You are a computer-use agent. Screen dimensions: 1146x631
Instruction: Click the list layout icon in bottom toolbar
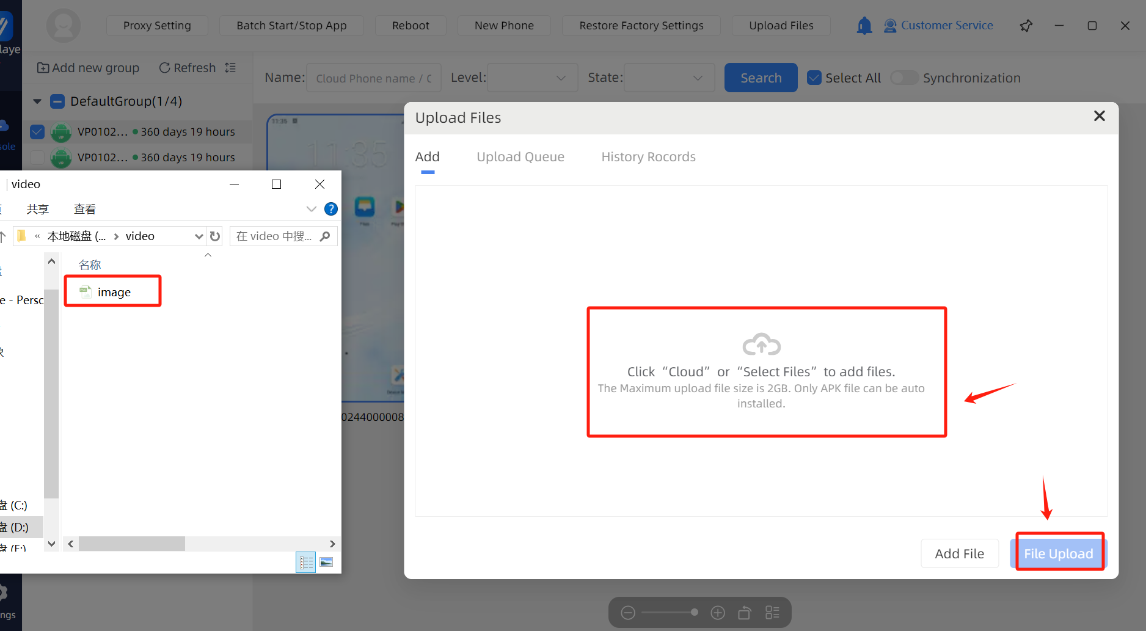click(x=772, y=613)
